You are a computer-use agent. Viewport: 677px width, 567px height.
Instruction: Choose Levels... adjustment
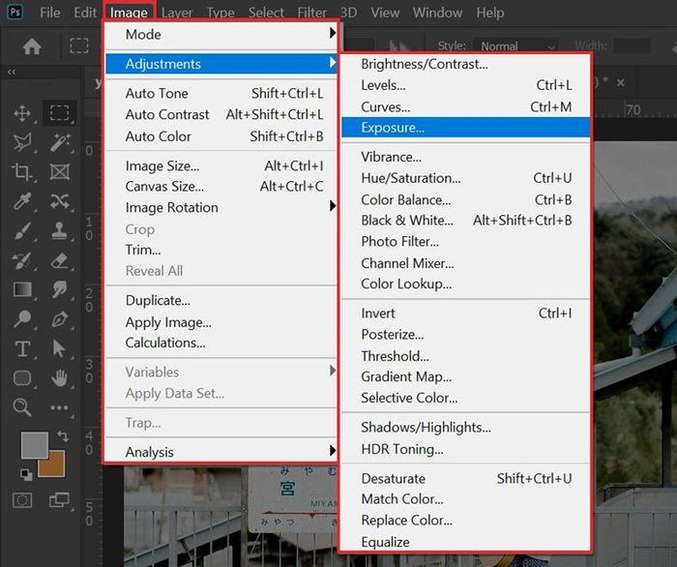pos(465,85)
